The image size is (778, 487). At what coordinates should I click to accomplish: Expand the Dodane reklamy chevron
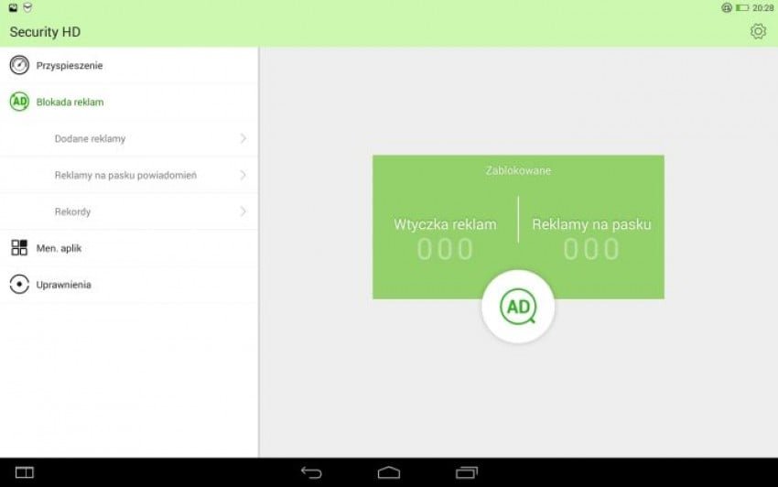point(243,138)
